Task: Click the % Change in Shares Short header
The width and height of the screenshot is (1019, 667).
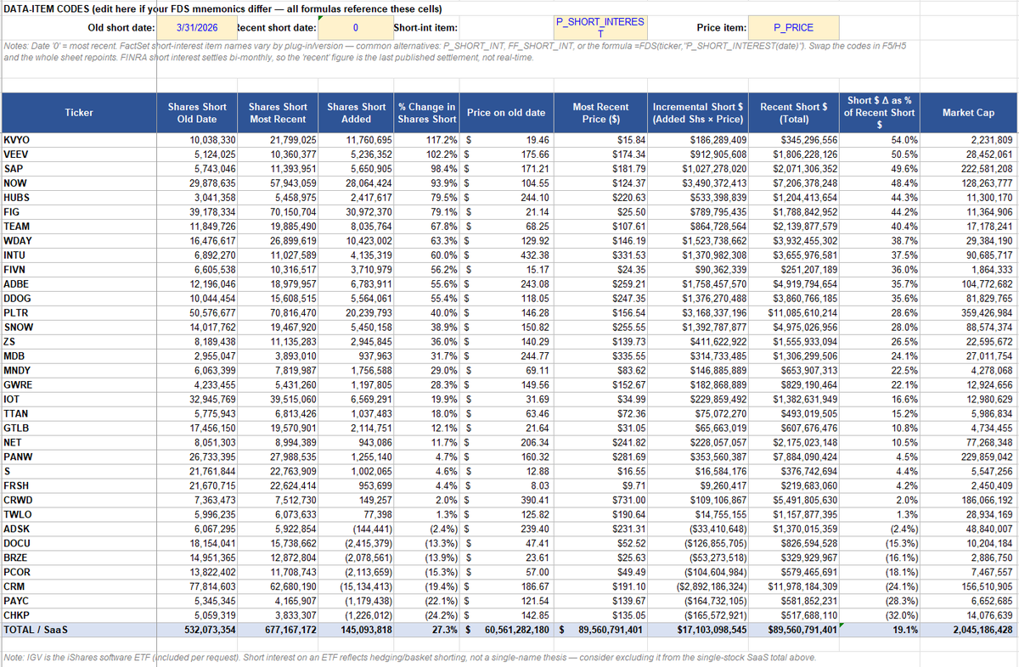Action: tap(426, 113)
